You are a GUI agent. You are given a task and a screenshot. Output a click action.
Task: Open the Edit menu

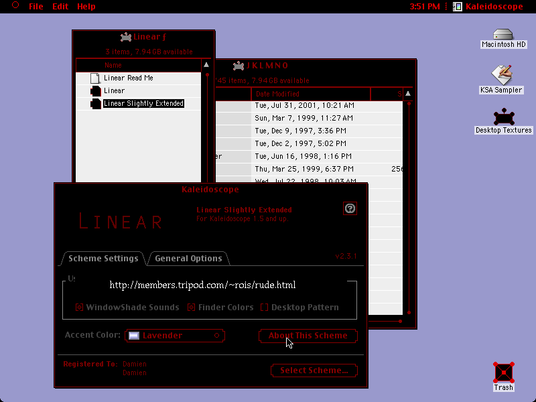tap(60, 7)
